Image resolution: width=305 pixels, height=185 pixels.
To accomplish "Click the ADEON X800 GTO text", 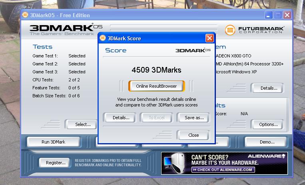I will pos(233,56).
